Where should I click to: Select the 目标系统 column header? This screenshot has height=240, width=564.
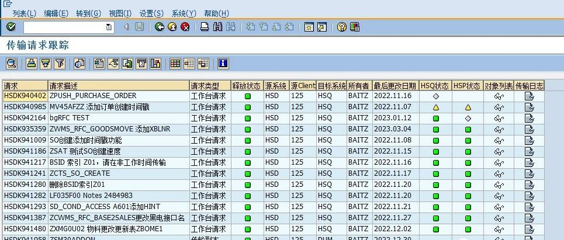tap(331, 86)
